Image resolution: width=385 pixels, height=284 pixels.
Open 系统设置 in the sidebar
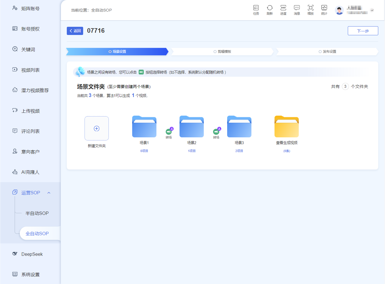coord(30,274)
